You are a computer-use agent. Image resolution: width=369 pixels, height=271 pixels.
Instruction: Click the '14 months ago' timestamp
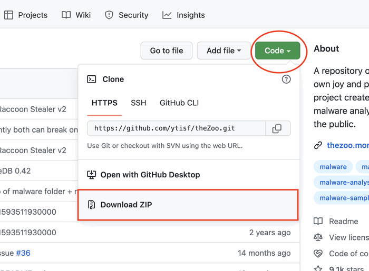(264, 253)
